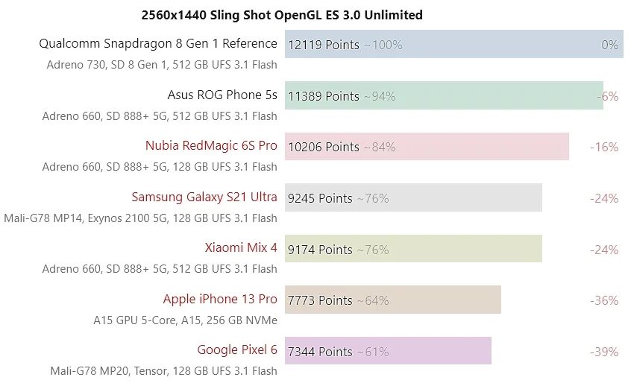Open the Samsung Galaxy S21 Ultra link
631x386 pixels.
(204, 197)
